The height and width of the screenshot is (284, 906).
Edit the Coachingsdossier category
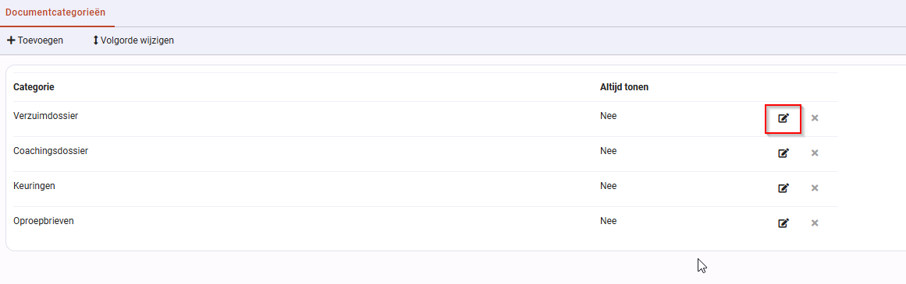[x=783, y=153]
